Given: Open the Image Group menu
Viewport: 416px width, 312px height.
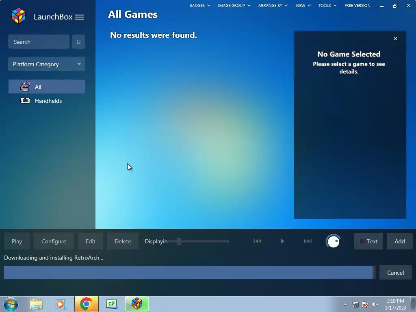Looking at the screenshot, I should coord(234,5).
